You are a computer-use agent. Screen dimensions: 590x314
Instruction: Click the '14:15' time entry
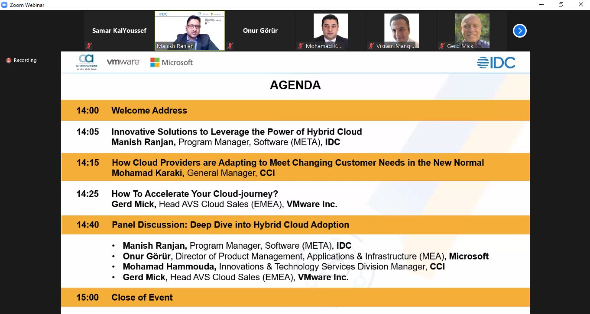coord(88,163)
